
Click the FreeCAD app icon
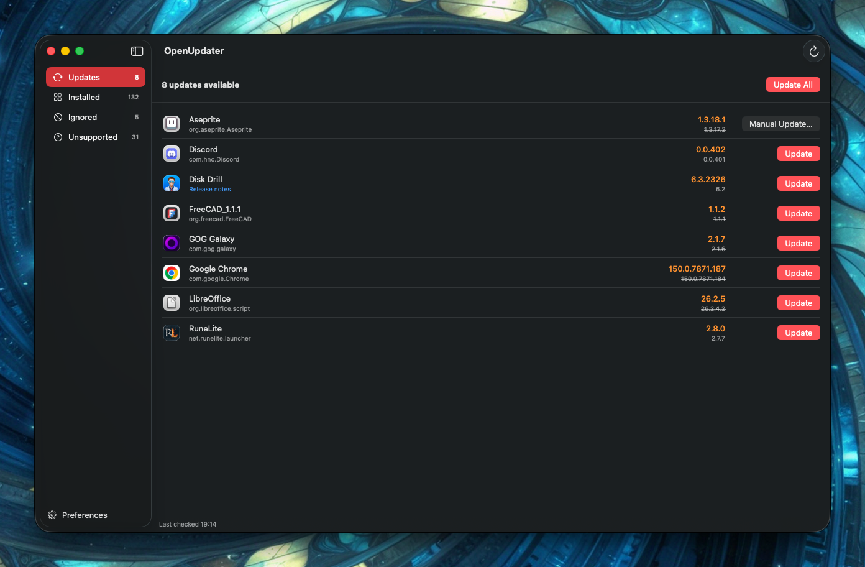172,213
